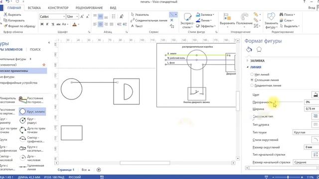The height and width of the screenshot is (179, 319).
Task: Decrease font size with smaller A
Action: pos(88,16)
